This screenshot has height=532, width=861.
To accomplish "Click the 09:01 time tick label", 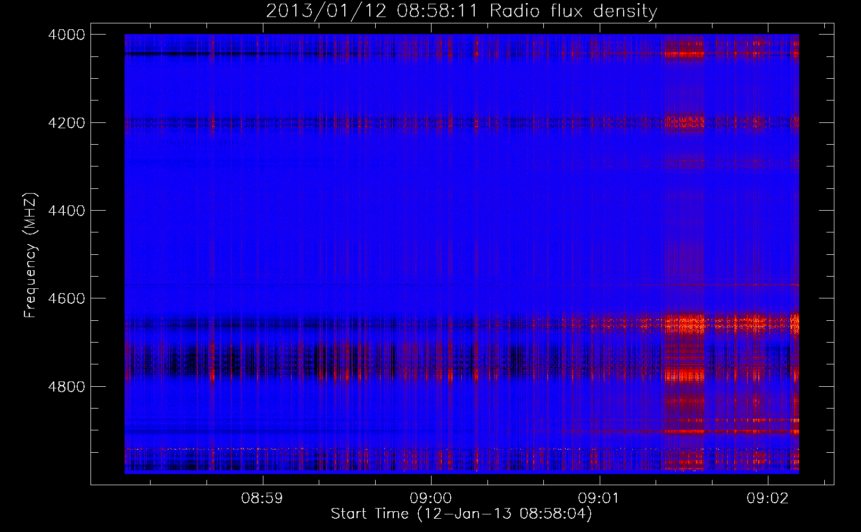I will (x=599, y=498).
